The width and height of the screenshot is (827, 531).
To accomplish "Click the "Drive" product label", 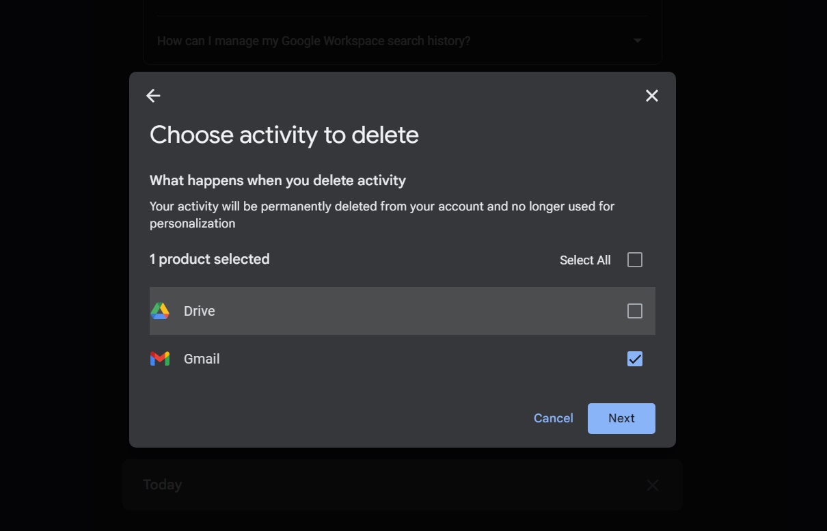I will point(200,311).
